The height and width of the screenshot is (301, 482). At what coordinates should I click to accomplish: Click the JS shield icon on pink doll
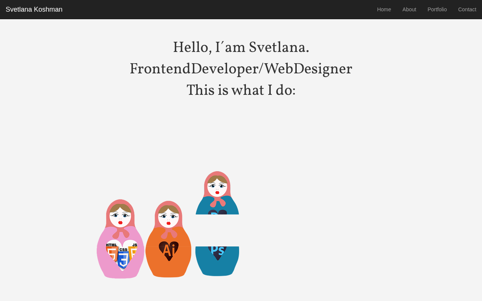[x=133, y=252]
